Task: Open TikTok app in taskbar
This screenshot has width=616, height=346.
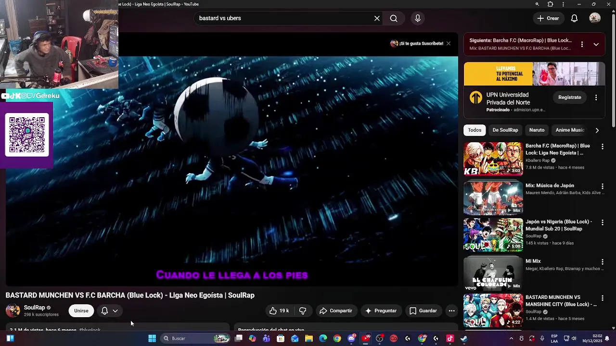Action: (450, 338)
